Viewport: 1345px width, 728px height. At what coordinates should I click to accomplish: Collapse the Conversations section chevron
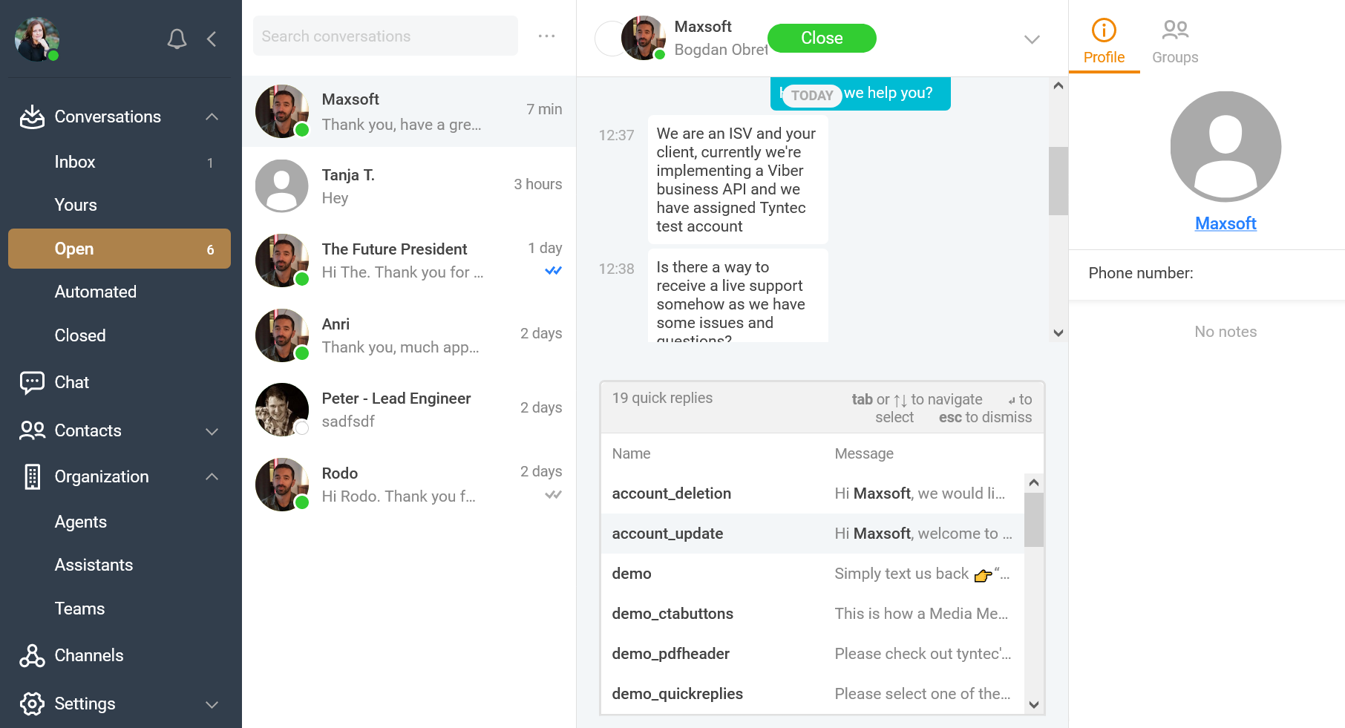212,117
